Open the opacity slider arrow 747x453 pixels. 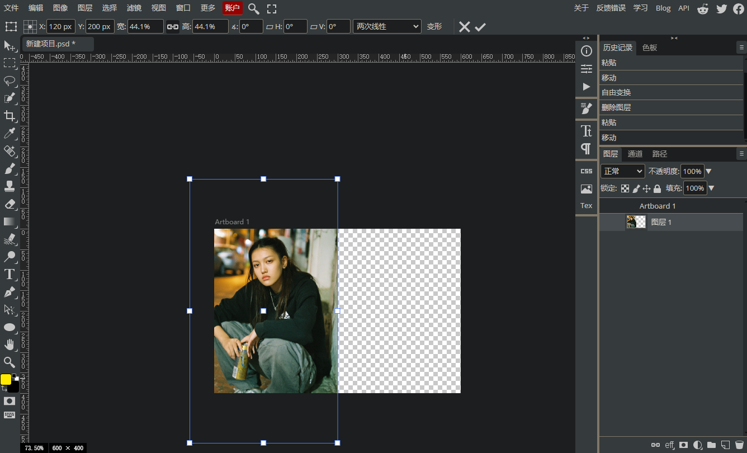pyautogui.click(x=709, y=172)
